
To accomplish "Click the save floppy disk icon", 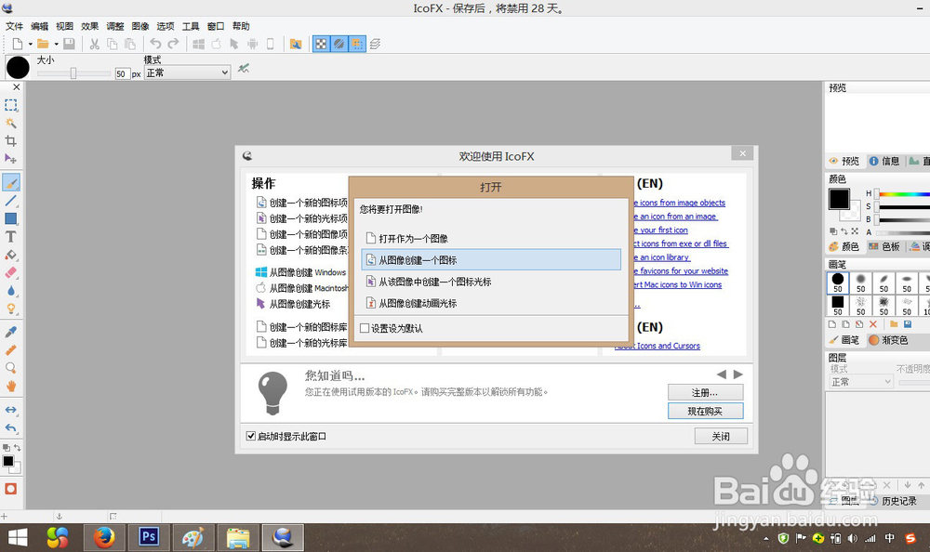I will tap(70, 44).
